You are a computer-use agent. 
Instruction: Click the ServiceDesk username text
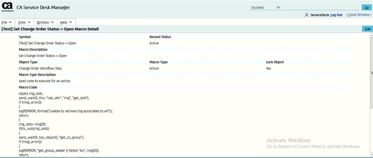pyautogui.click(x=320, y=15)
